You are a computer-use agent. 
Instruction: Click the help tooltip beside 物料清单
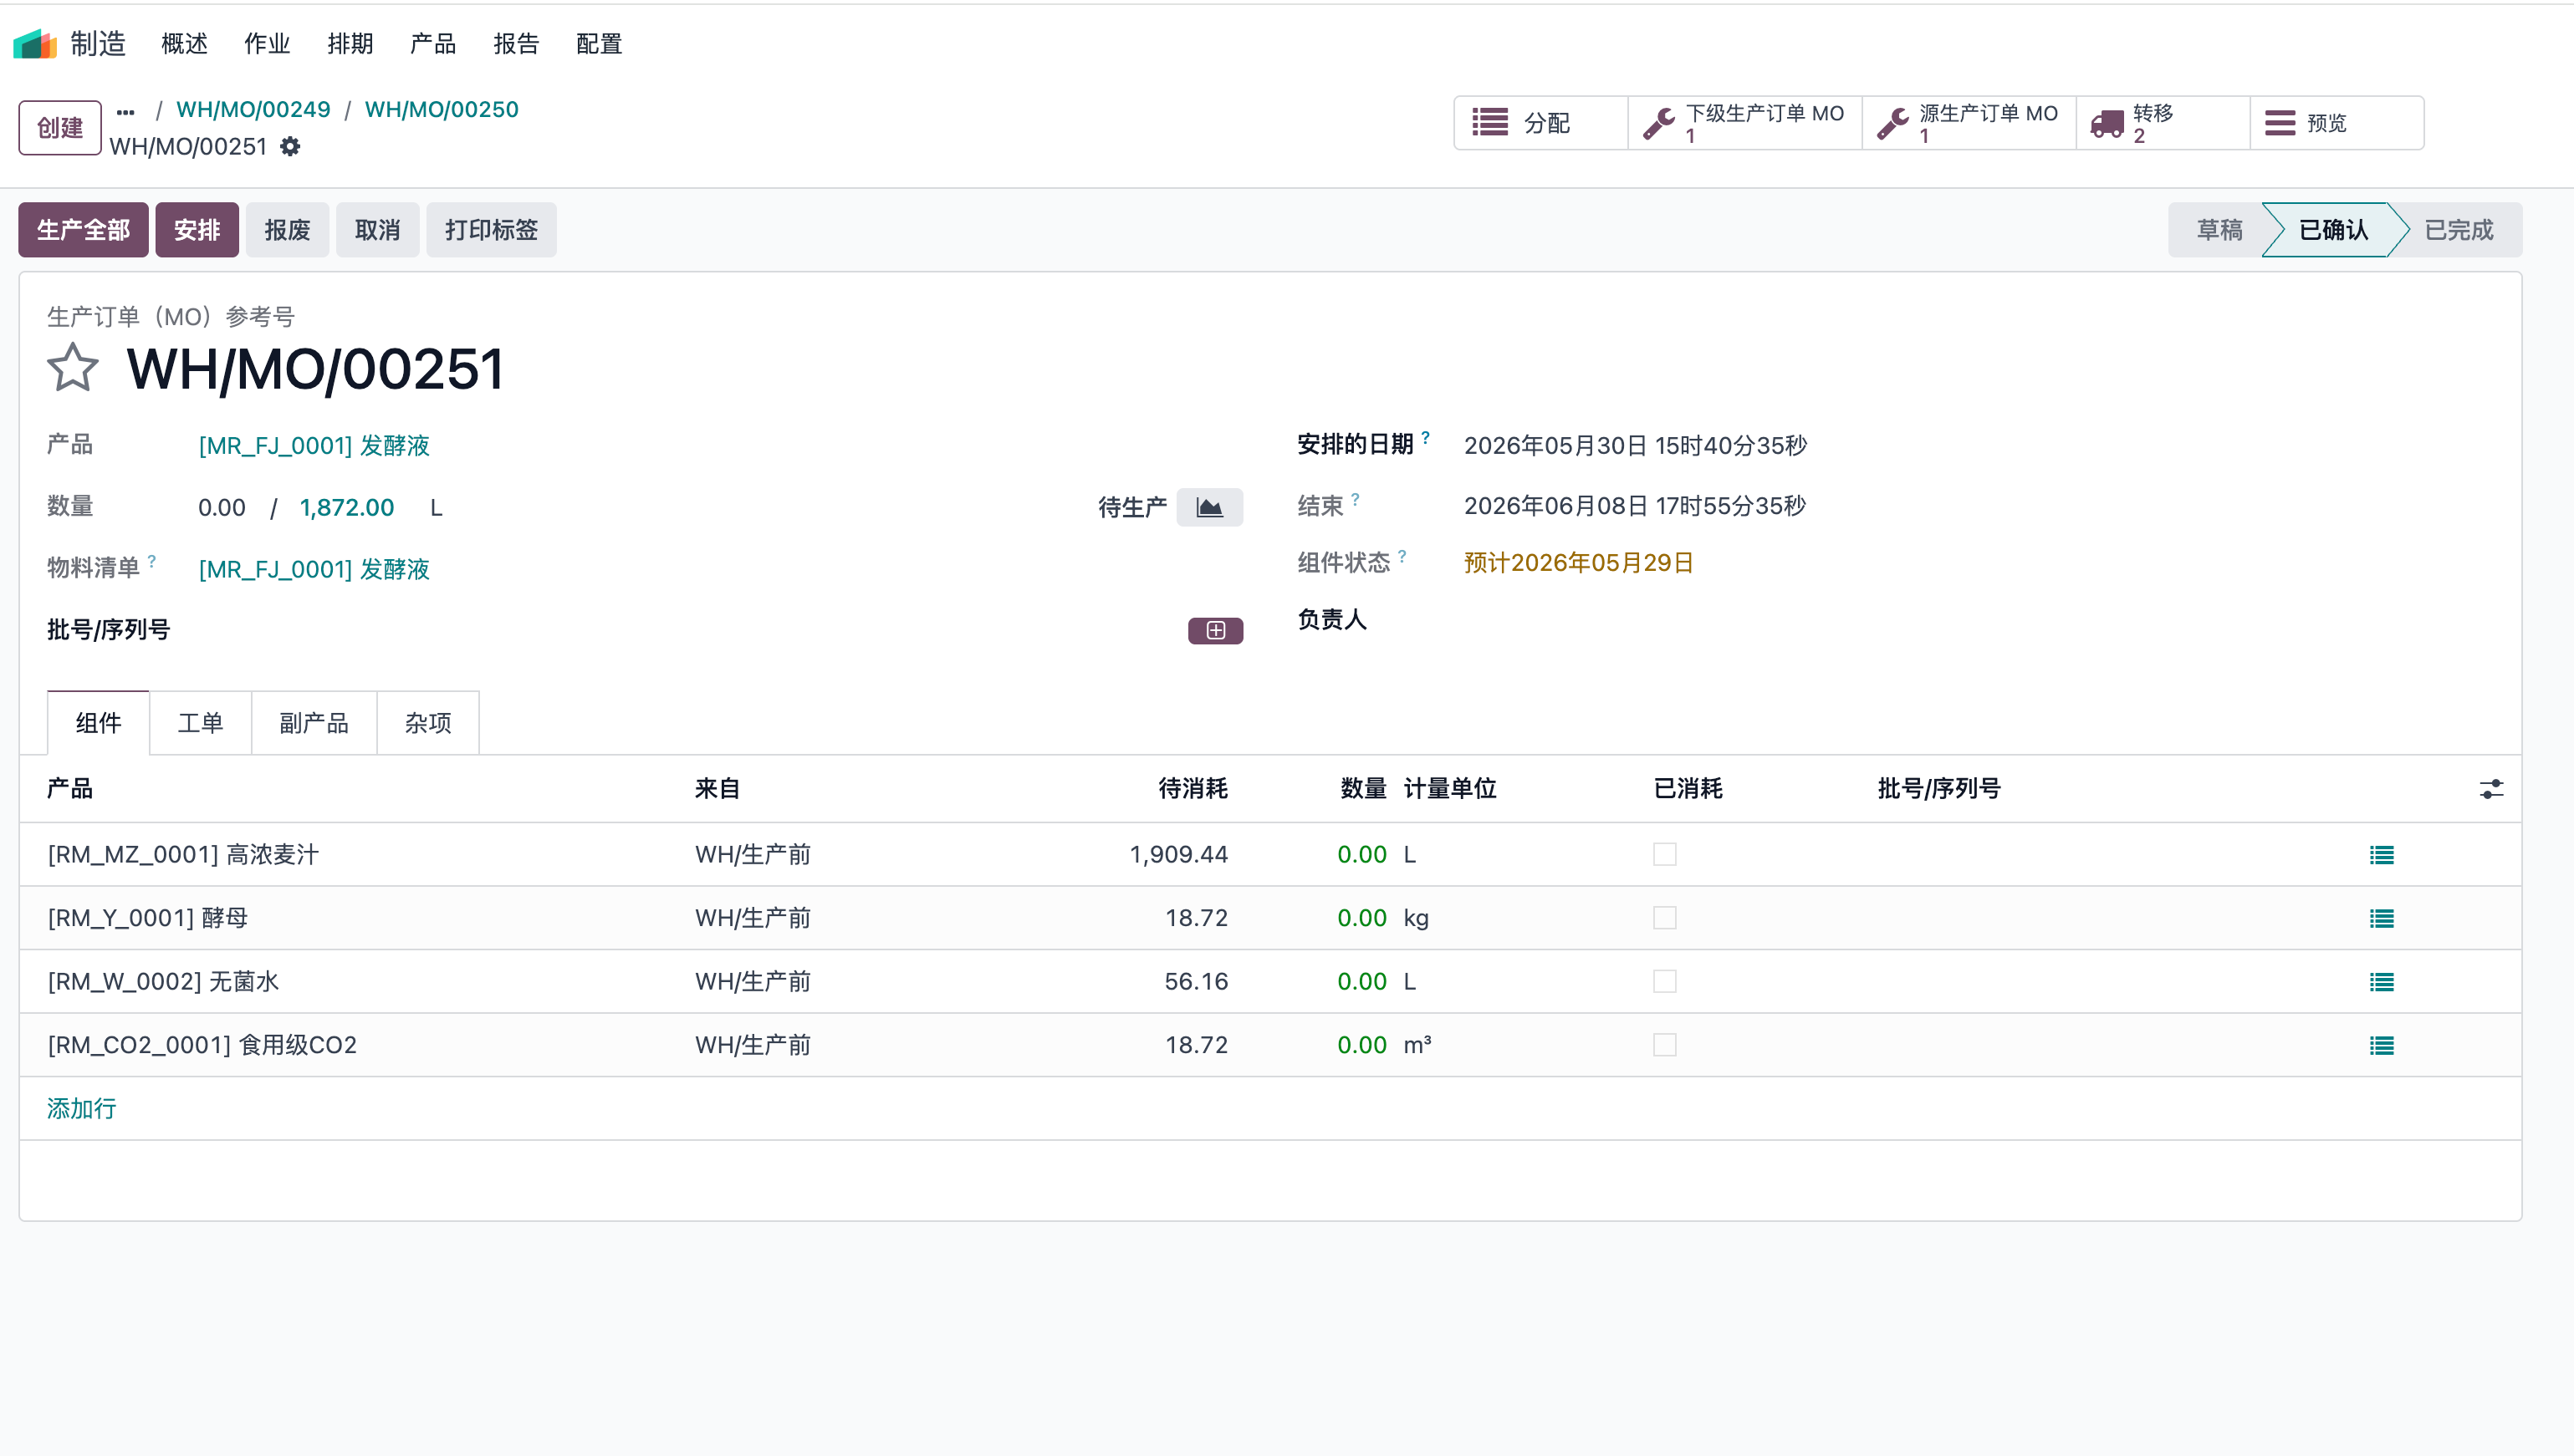pos(152,561)
